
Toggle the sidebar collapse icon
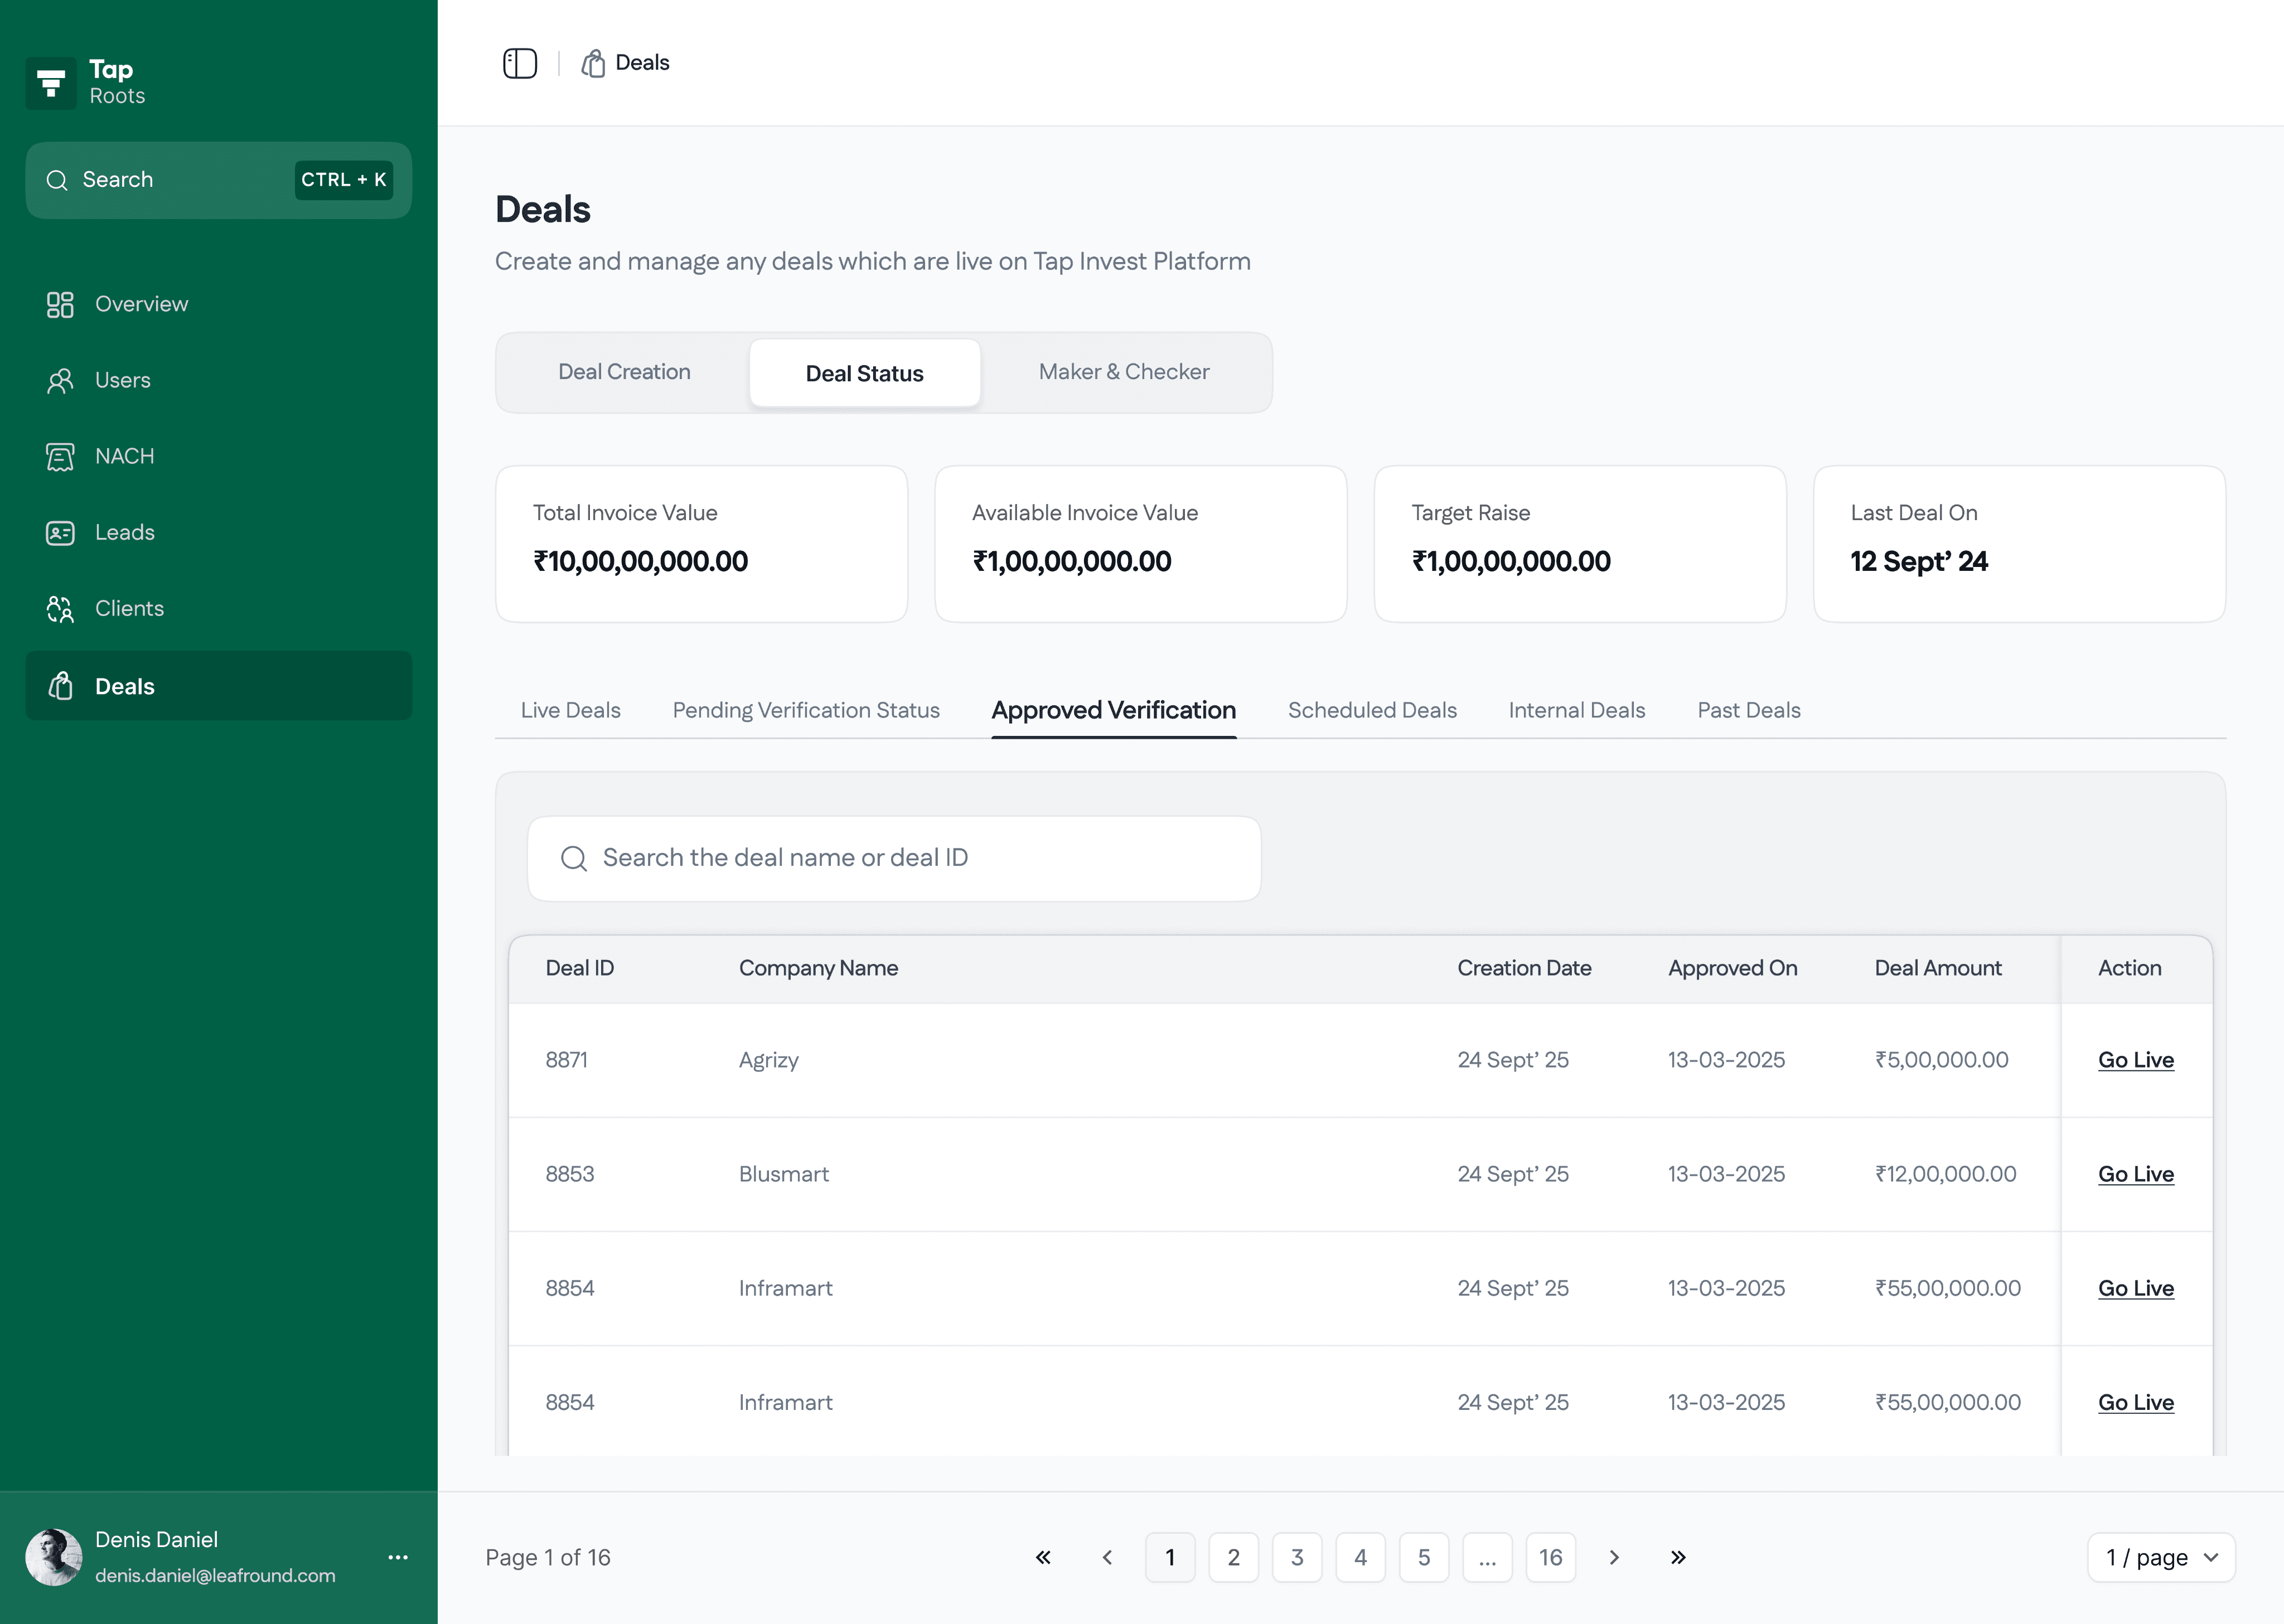click(x=519, y=63)
